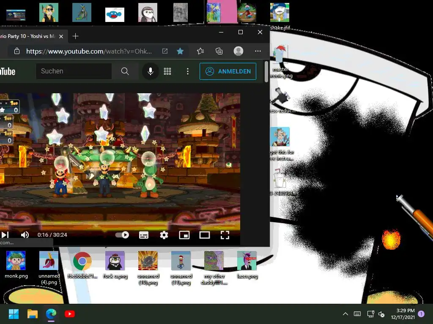Search YouTube with the magnifier icon
This screenshot has width=433, height=324.
tap(125, 71)
